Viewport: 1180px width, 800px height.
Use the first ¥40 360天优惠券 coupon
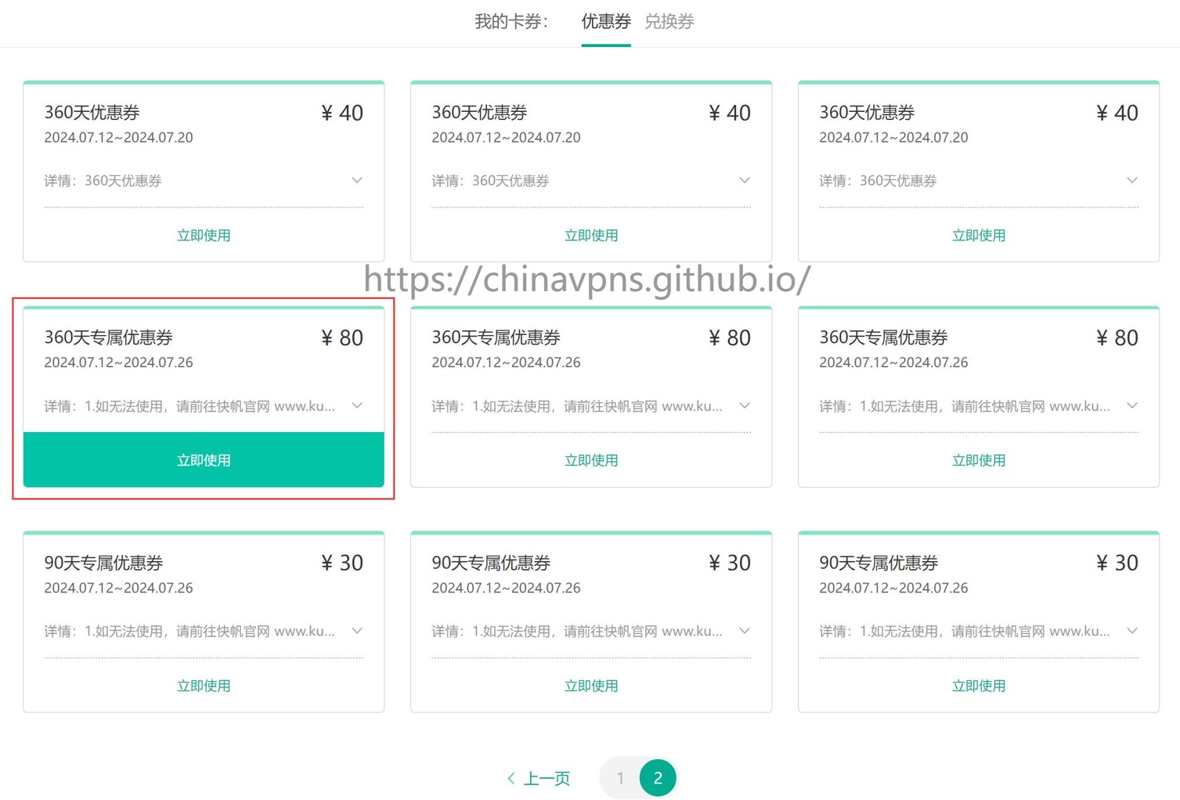204,236
